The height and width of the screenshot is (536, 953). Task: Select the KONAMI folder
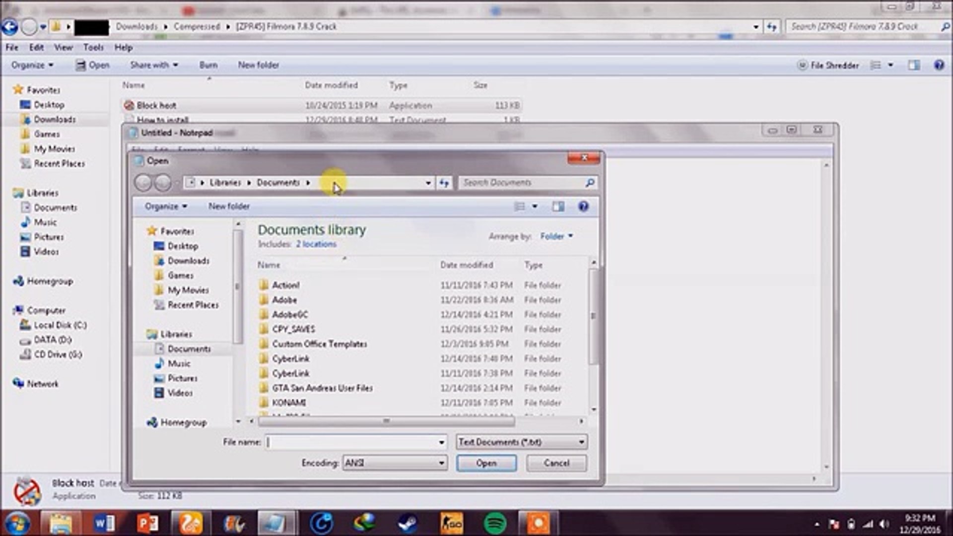(288, 402)
